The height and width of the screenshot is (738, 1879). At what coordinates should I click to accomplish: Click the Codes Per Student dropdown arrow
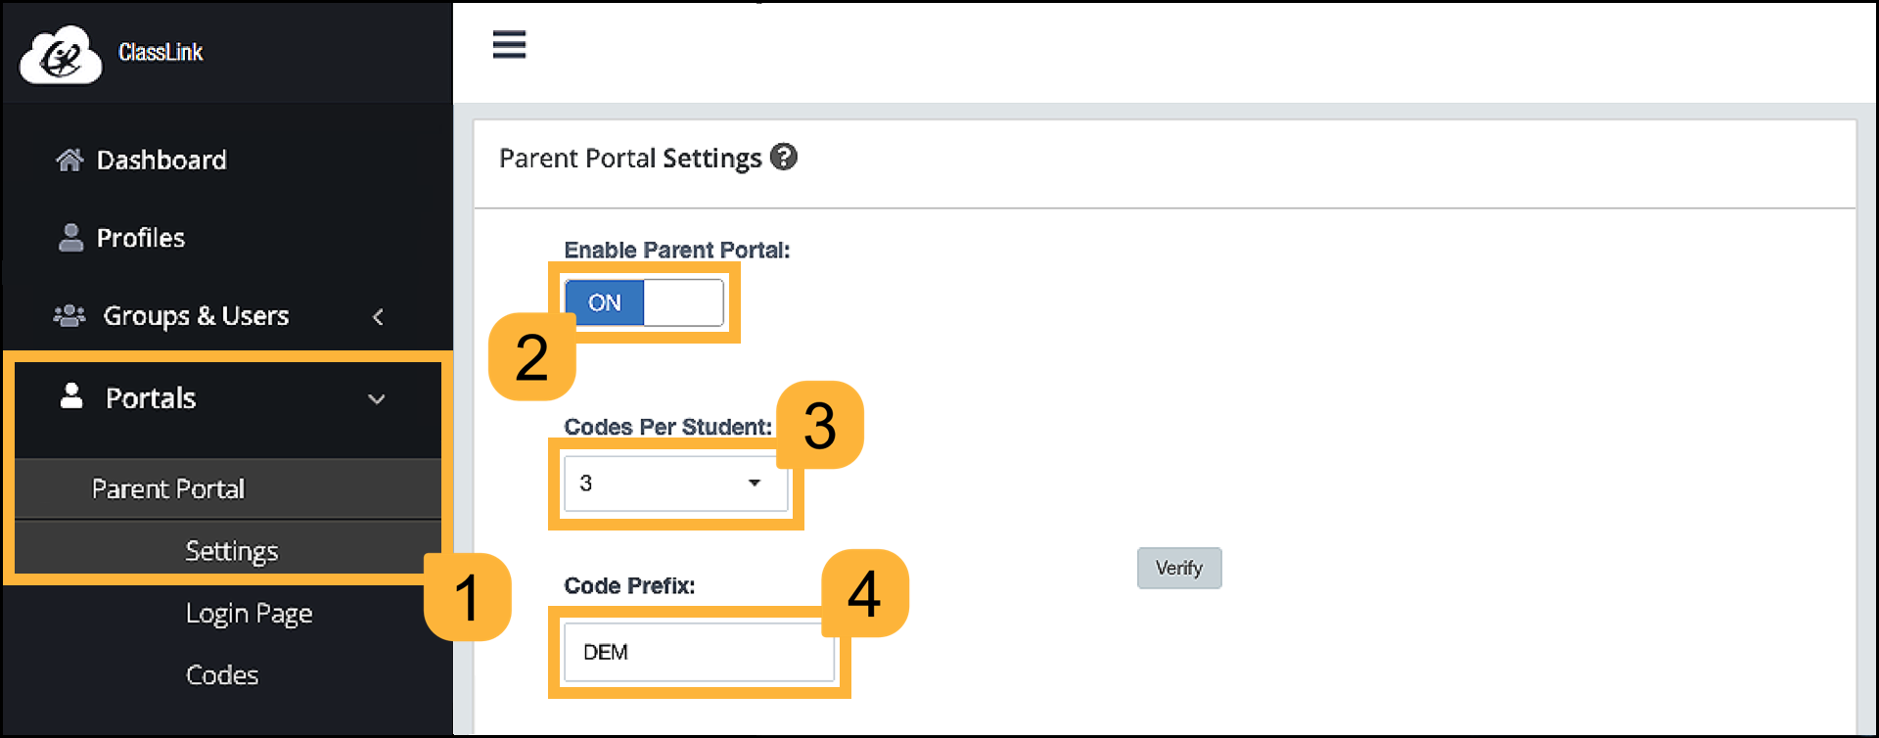point(754,483)
